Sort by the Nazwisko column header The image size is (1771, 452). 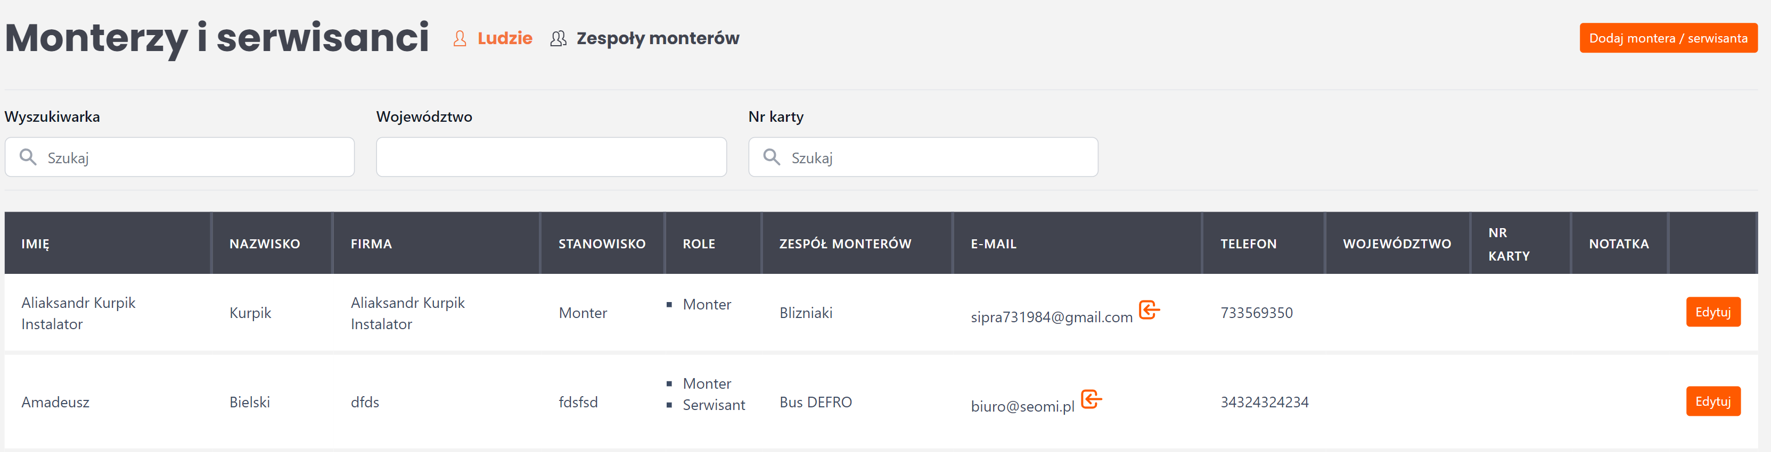tap(265, 244)
